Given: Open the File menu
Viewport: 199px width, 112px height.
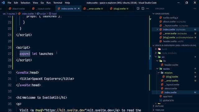Looking at the screenshot, I should 9,3.
